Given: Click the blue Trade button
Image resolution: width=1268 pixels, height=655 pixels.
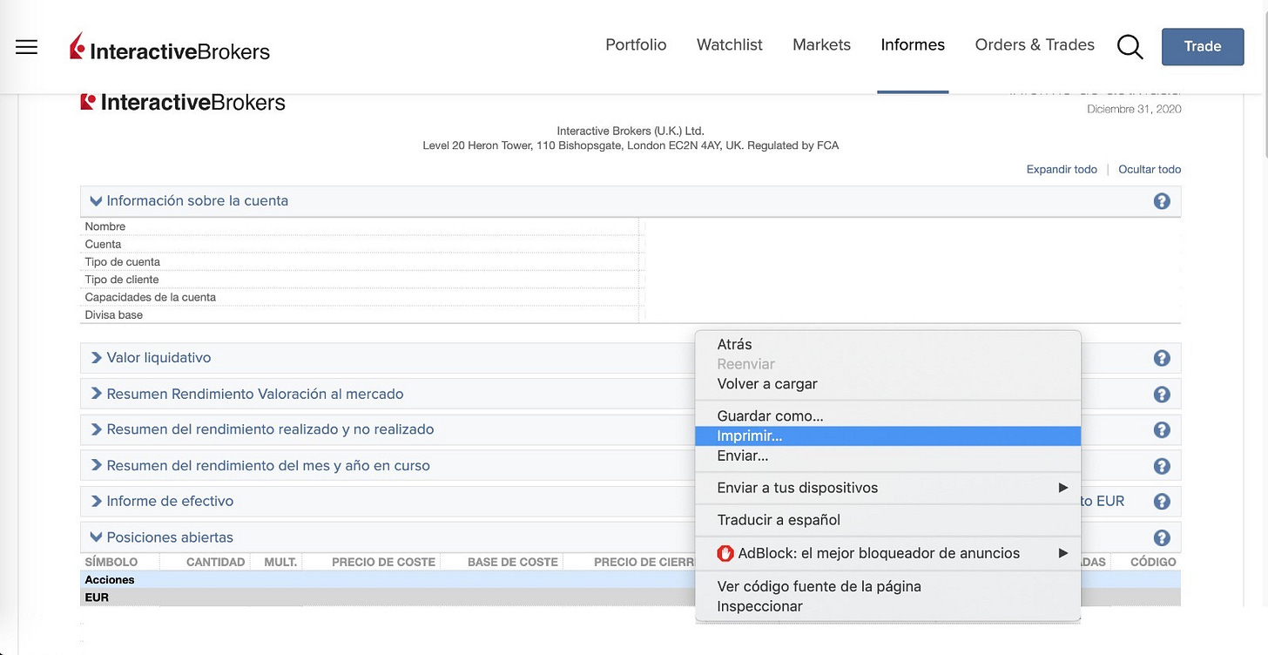Looking at the screenshot, I should point(1203,47).
